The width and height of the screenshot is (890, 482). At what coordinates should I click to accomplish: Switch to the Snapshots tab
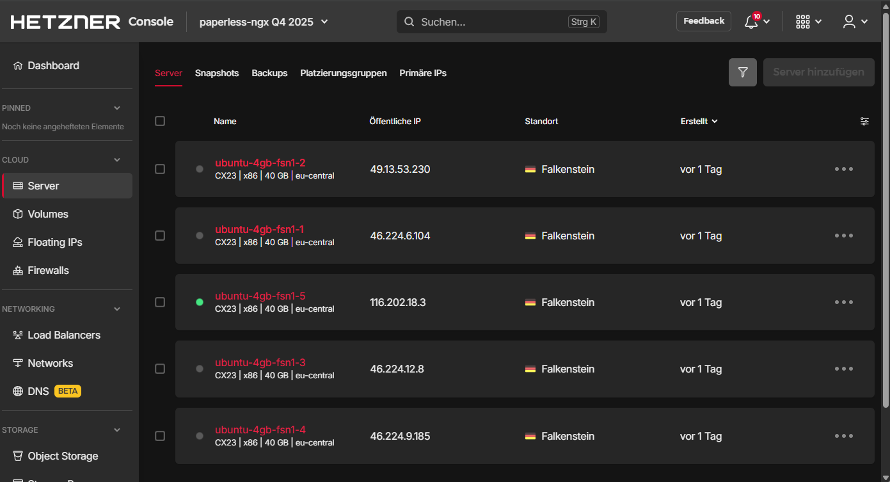point(217,73)
